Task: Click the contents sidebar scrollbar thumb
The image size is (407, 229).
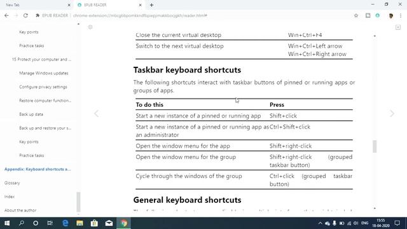Action: coord(78,202)
